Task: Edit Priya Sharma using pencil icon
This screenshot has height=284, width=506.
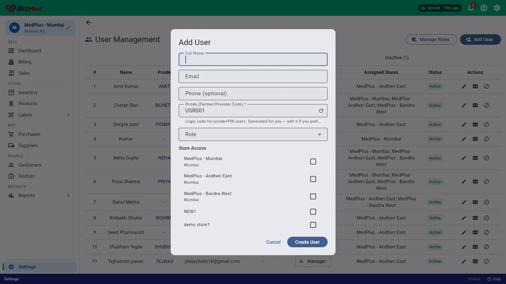Action: click(464, 182)
